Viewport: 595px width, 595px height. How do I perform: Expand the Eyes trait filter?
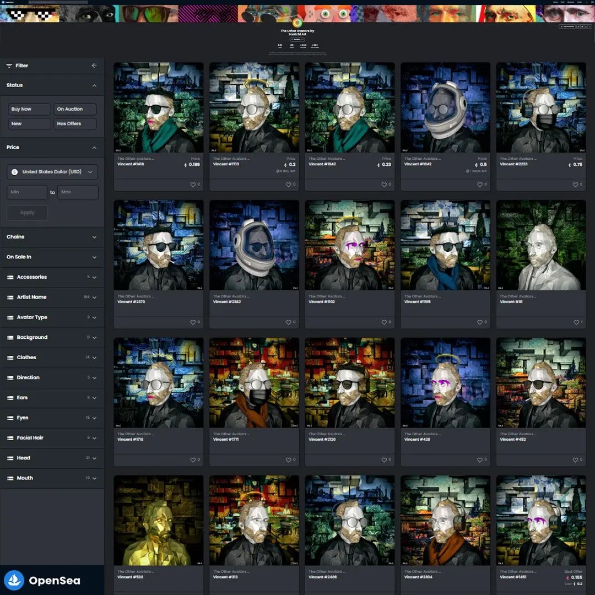coord(52,418)
